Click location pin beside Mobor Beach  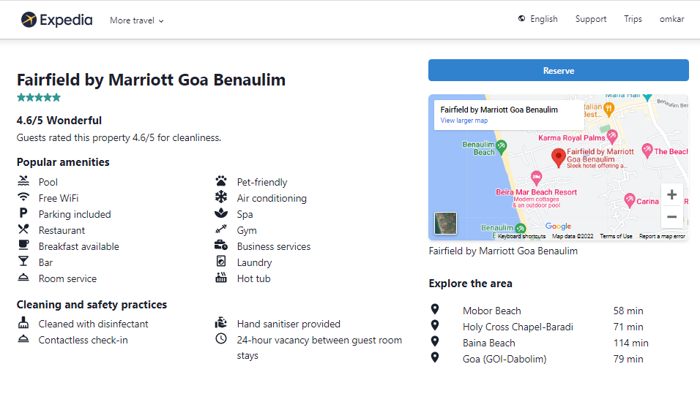tap(435, 310)
